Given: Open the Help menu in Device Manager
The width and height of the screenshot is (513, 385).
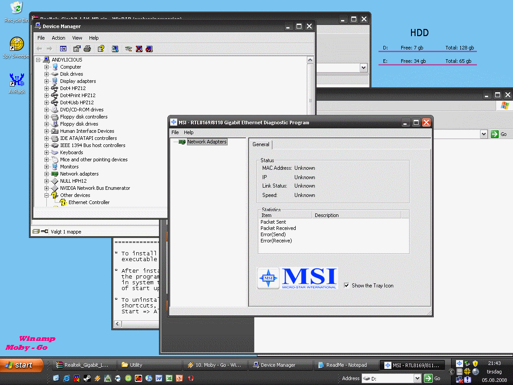Looking at the screenshot, I should tap(94, 38).
